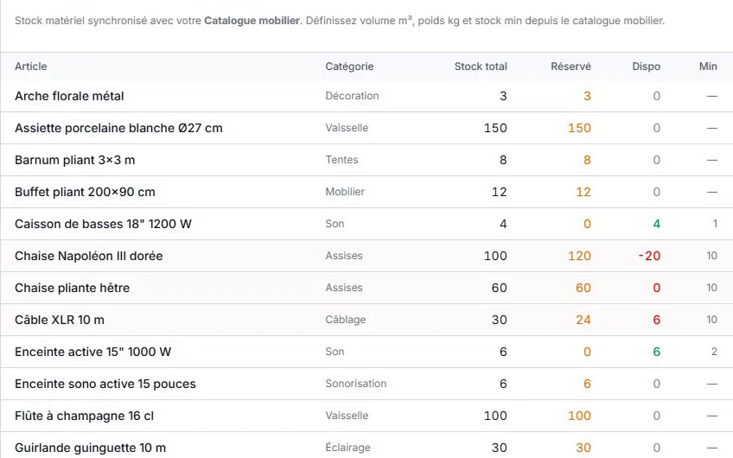733x458 pixels.
Task: Click the Mobilier category cell
Action: [x=345, y=192]
